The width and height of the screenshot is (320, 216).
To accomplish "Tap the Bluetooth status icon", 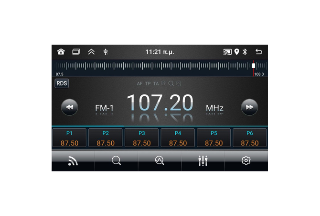I will tap(245, 51).
